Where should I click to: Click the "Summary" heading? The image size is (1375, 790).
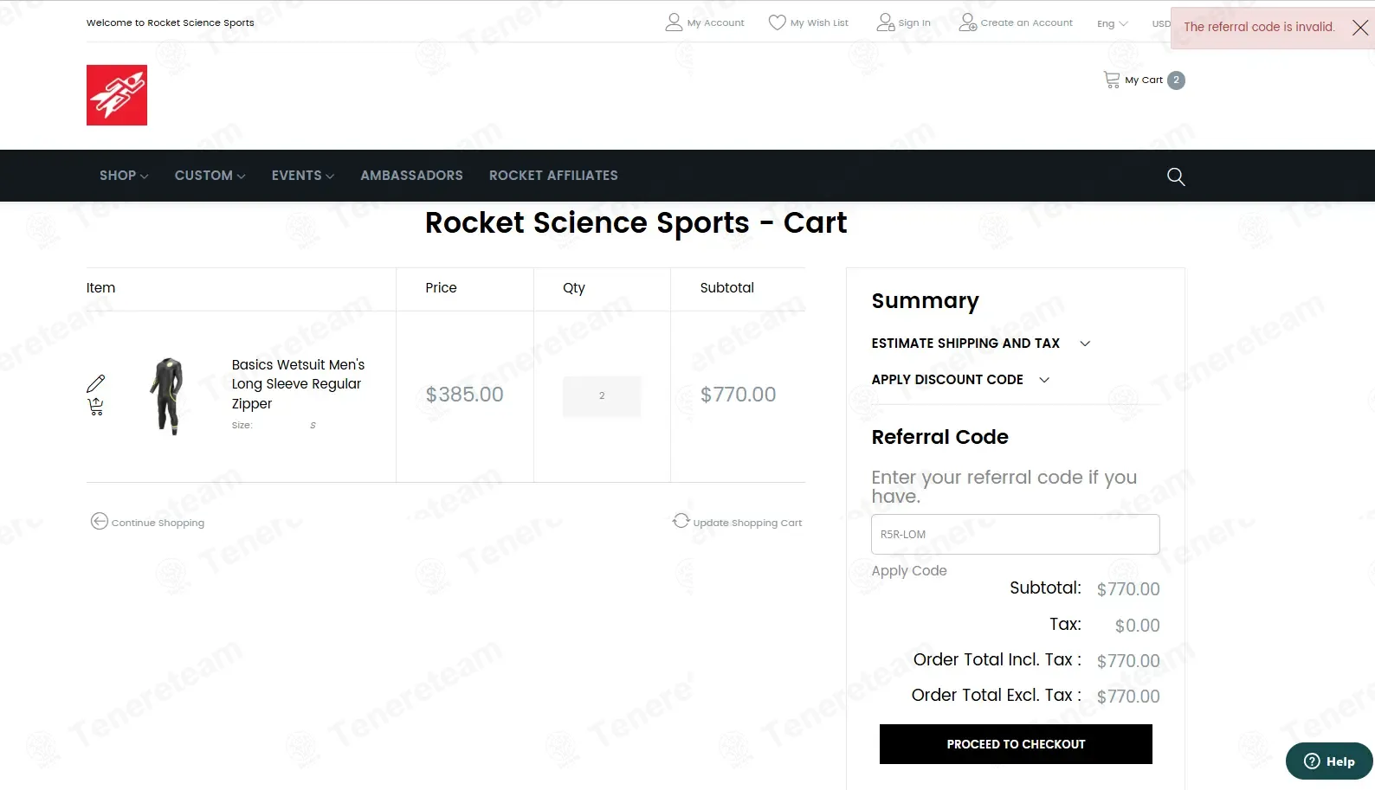point(925,301)
